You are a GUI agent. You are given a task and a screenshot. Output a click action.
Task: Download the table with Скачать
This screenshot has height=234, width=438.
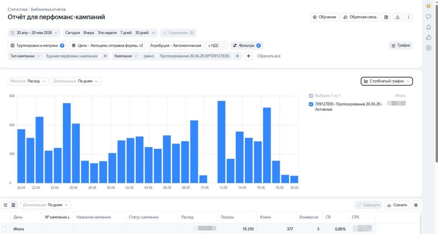pos(397,205)
